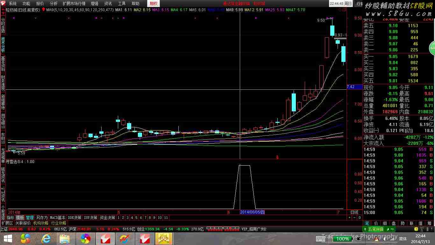
Task: Click the on-screen keyboard taskbar icon
Action: click(320, 239)
